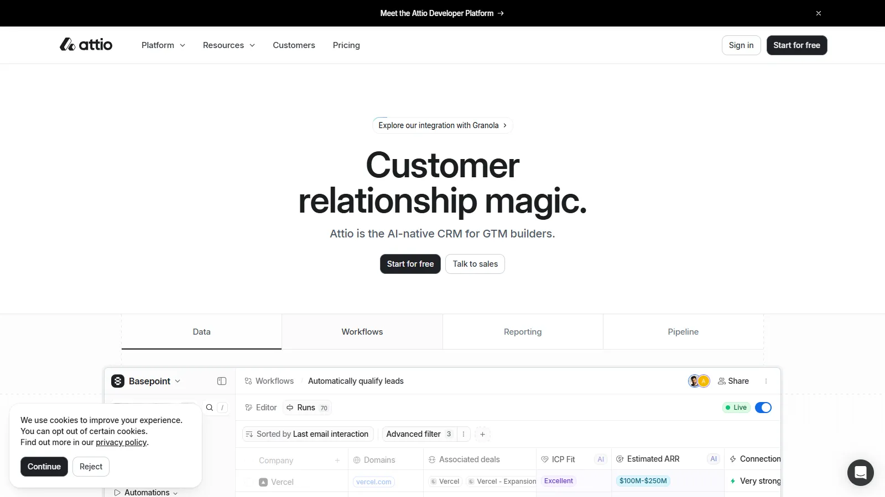
Task: Select the search icon in the Basepoint sidebar
Action: (x=209, y=407)
